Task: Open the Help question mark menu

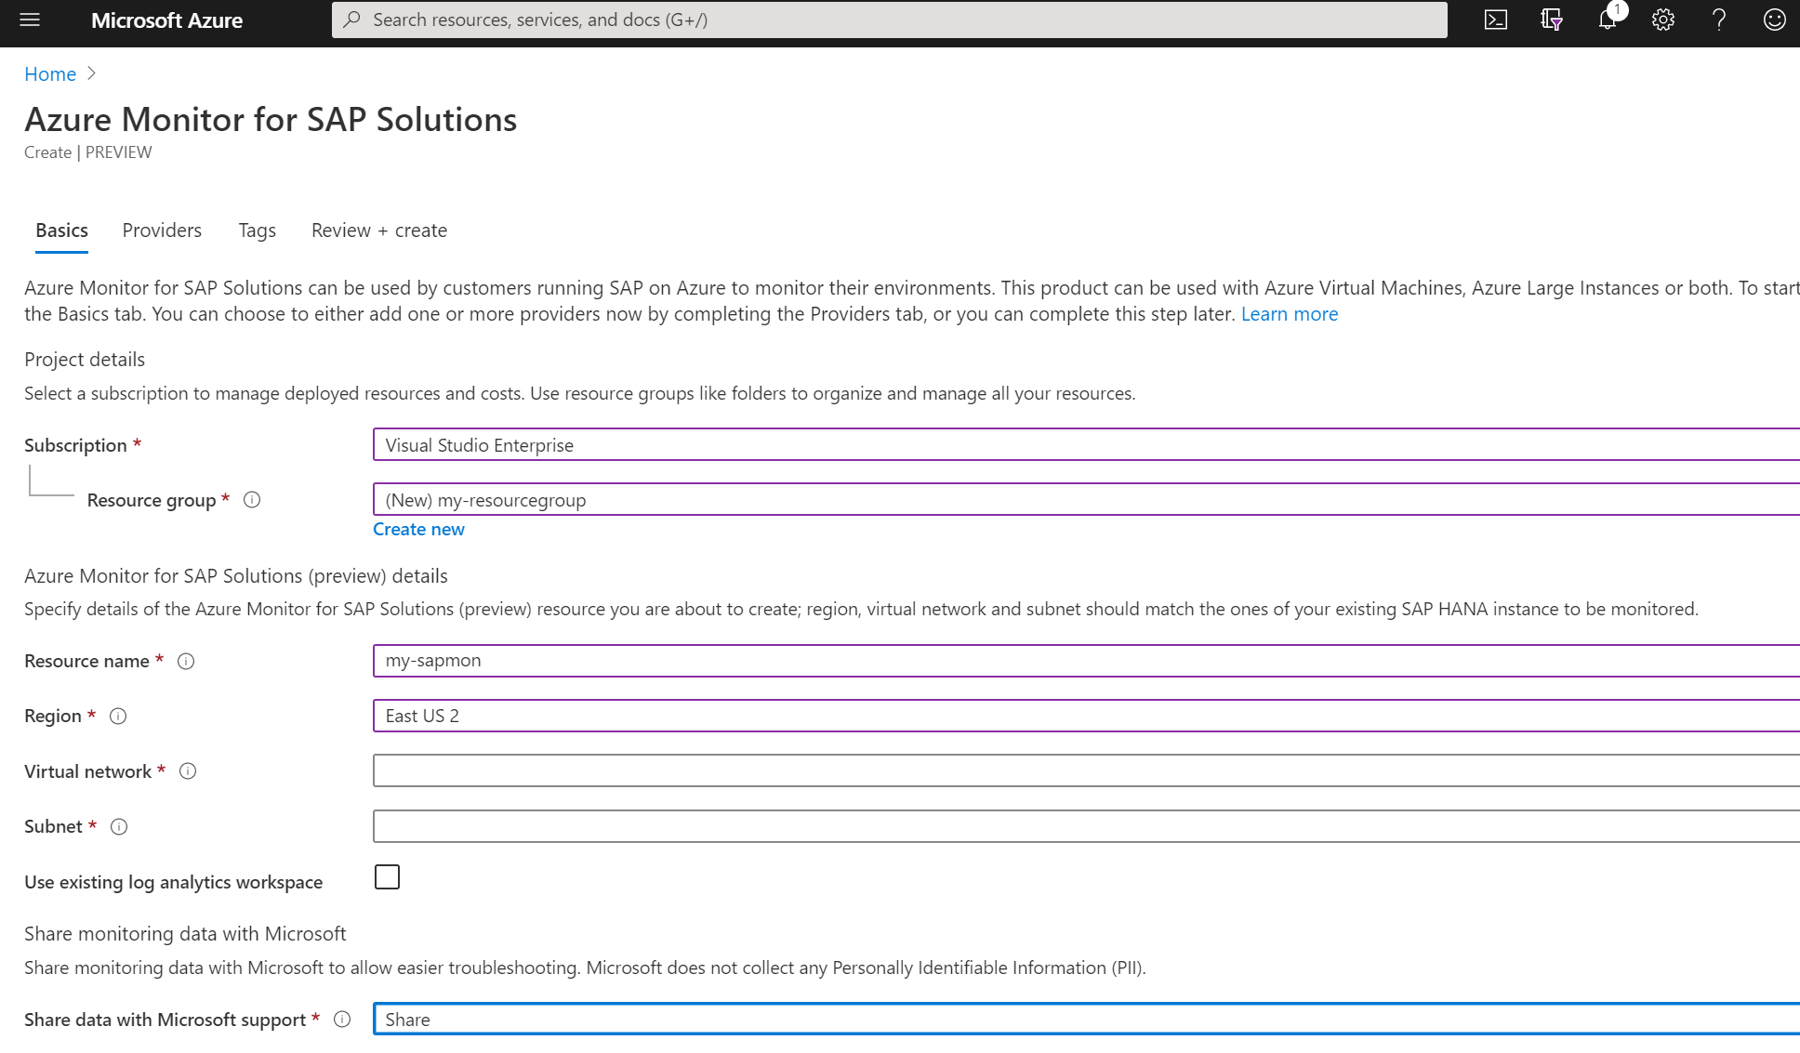Action: point(1719,20)
